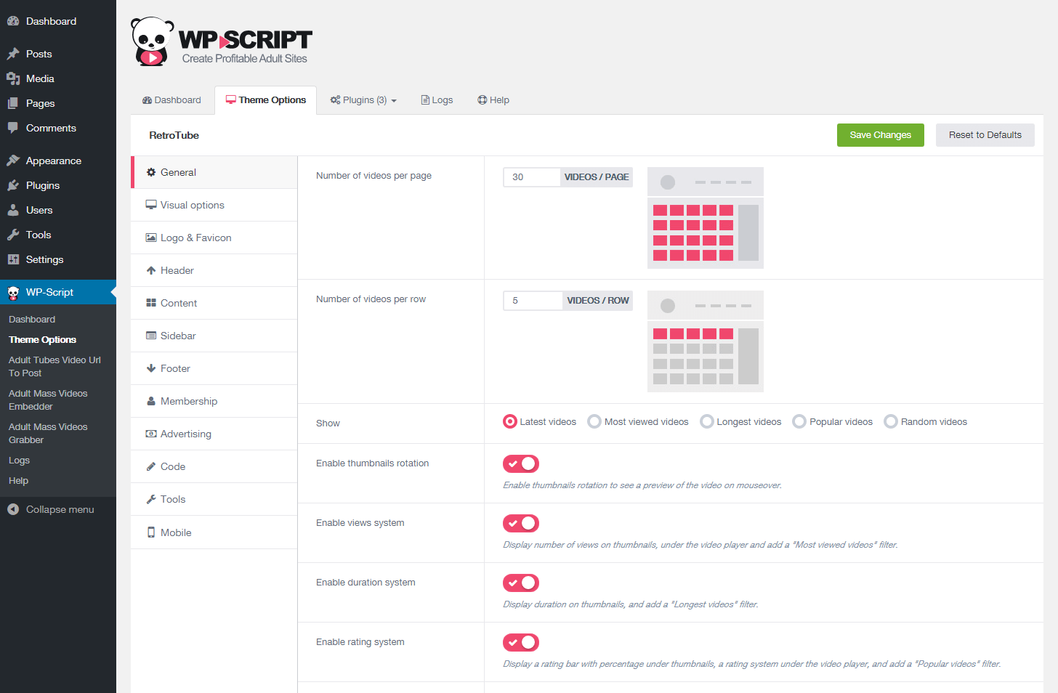Screen dimensions: 1058x693
Task: Select the Random videos radio button
Action: pos(890,421)
